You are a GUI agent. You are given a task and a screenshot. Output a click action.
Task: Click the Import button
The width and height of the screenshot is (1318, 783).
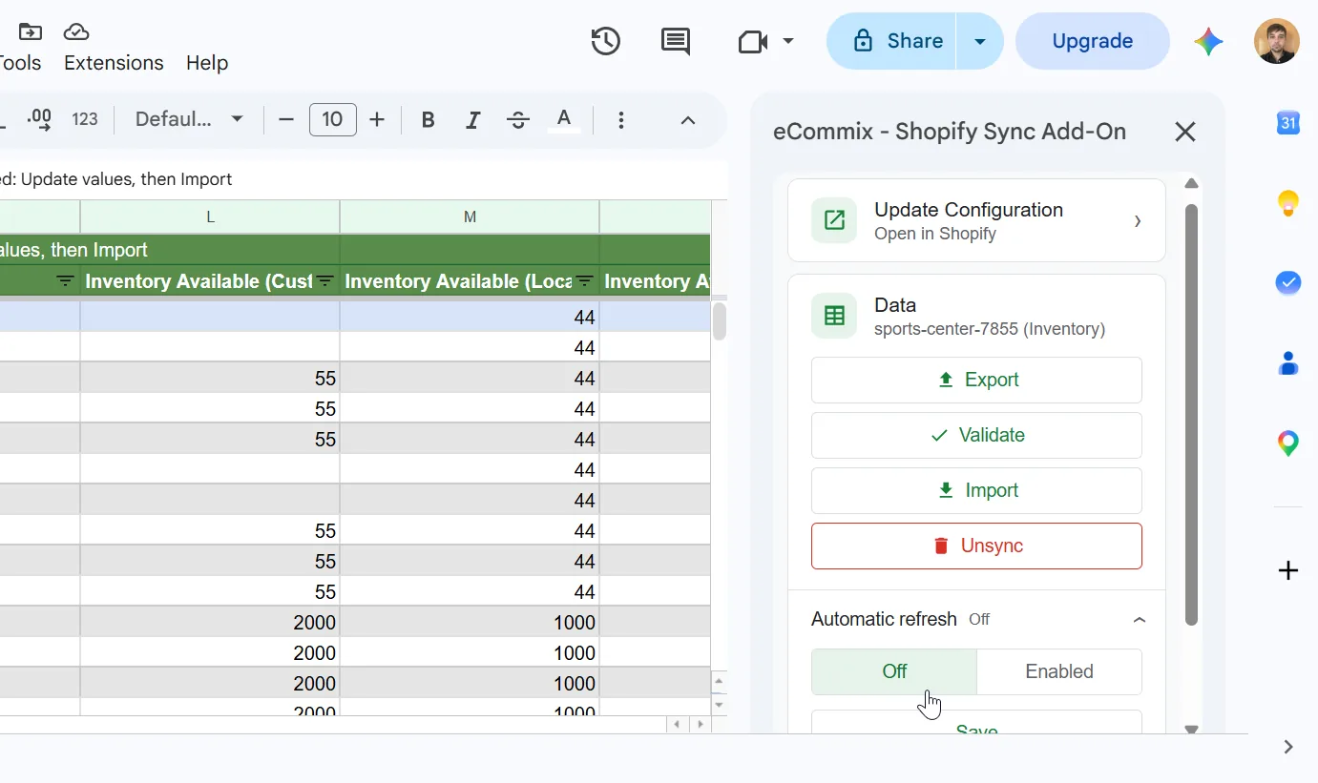click(976, 490)
